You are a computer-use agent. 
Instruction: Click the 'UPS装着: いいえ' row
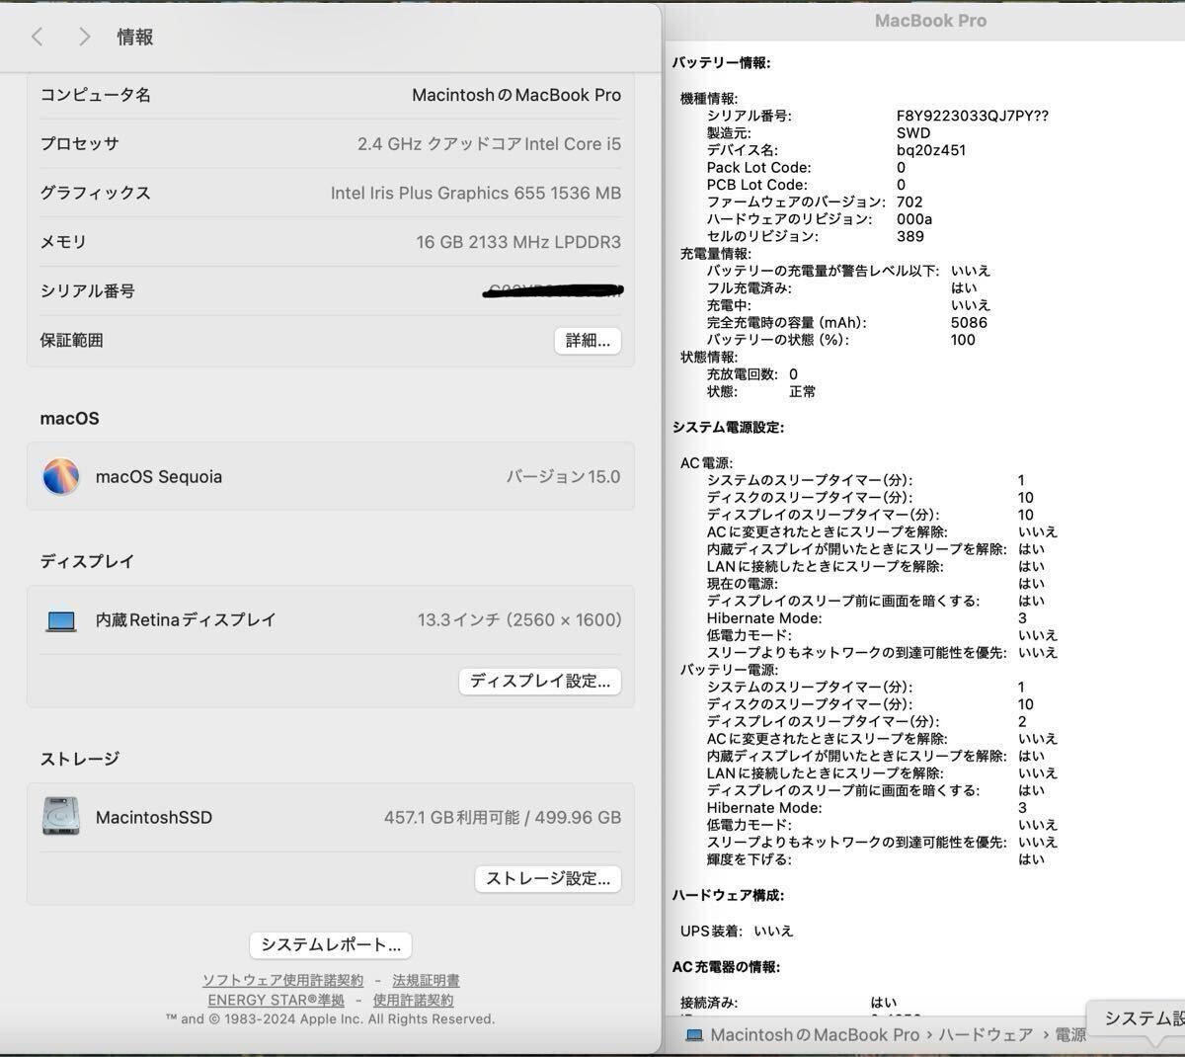click(x=737, y=931)
